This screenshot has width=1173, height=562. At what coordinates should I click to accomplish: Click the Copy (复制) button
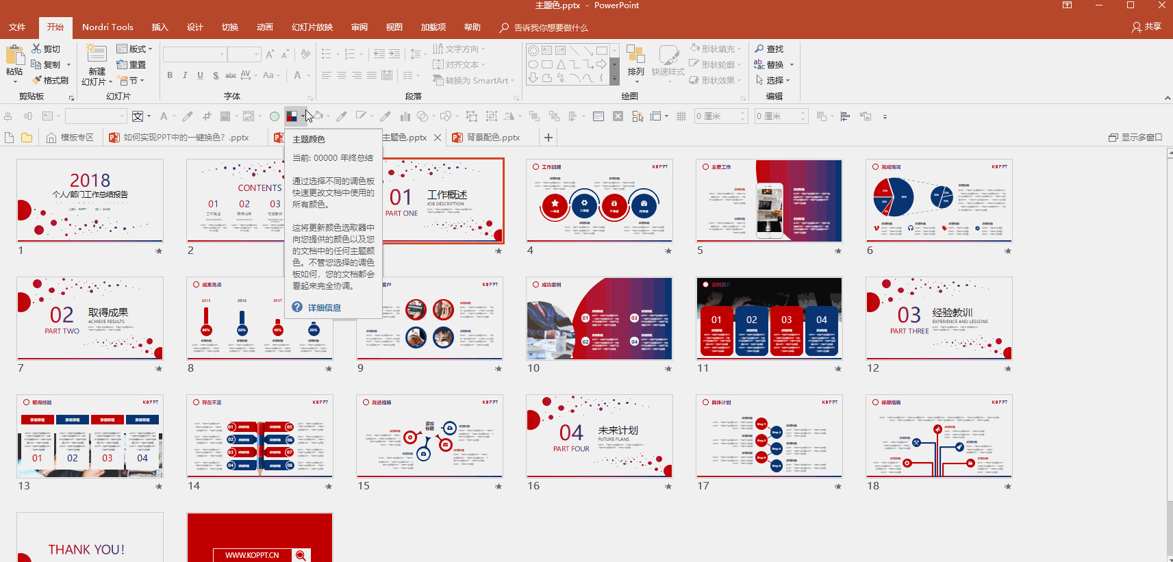tap(46, 65)
